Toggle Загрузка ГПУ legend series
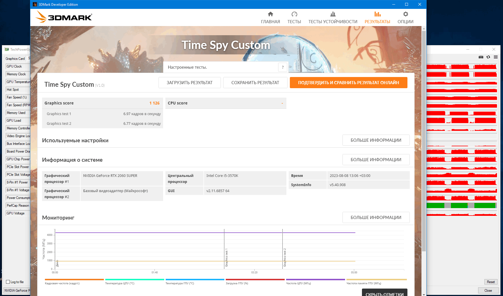Viewport: 503px width, 296px height. point(255,282)
